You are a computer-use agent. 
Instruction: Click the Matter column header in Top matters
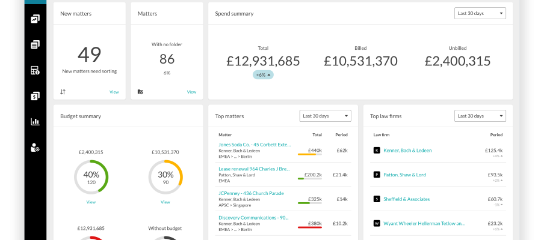225,135
